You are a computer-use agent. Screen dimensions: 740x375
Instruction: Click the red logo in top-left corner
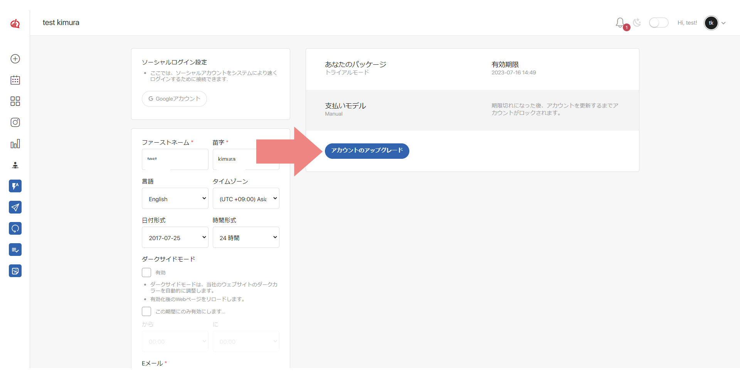click(x=15, y=24)
